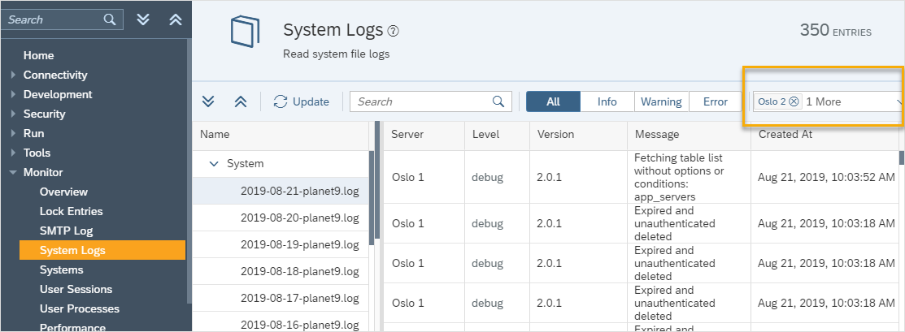Expand all sidebar menu items
This screenshot has width=905, height=332.
144,19
